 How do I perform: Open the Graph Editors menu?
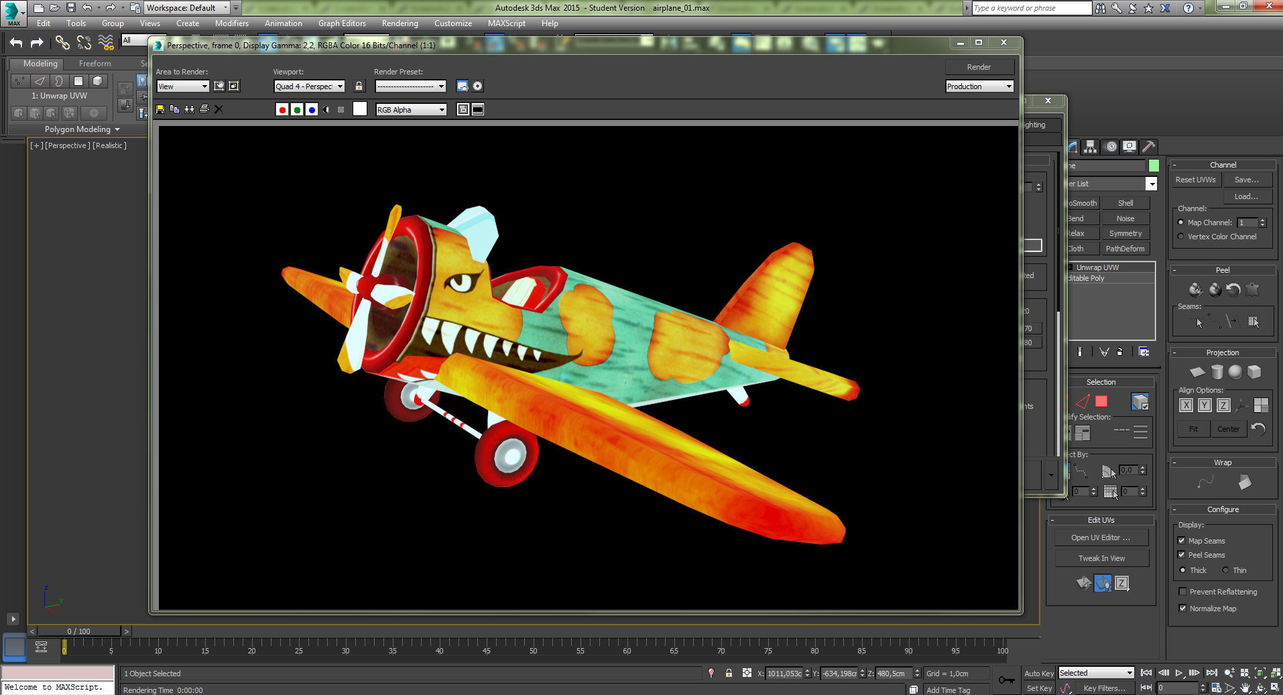(342, 23)
